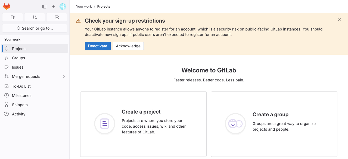The image size is (348, 159).
Task: Open the Create a project card
Action: pos(143,124)
